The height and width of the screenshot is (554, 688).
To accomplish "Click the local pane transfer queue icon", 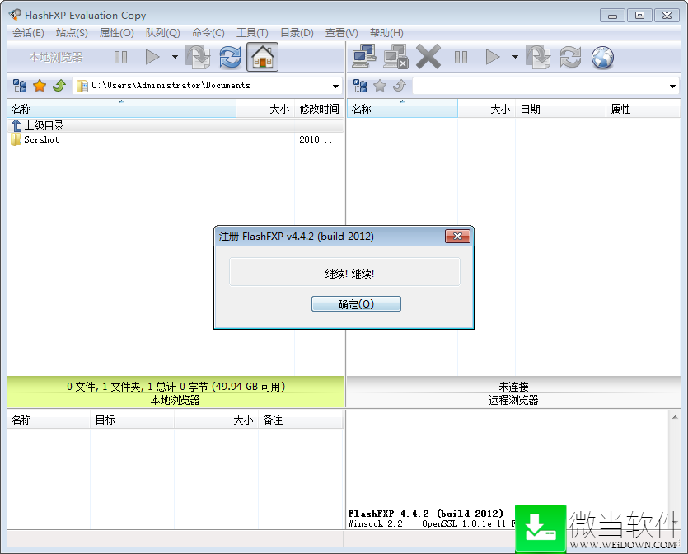I will [x=198, y=57].
